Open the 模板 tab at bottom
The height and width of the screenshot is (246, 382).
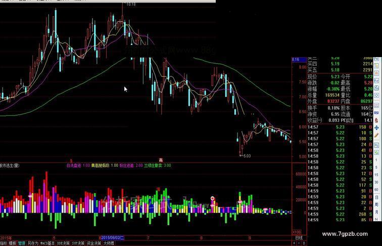click(x=13, y=243)
